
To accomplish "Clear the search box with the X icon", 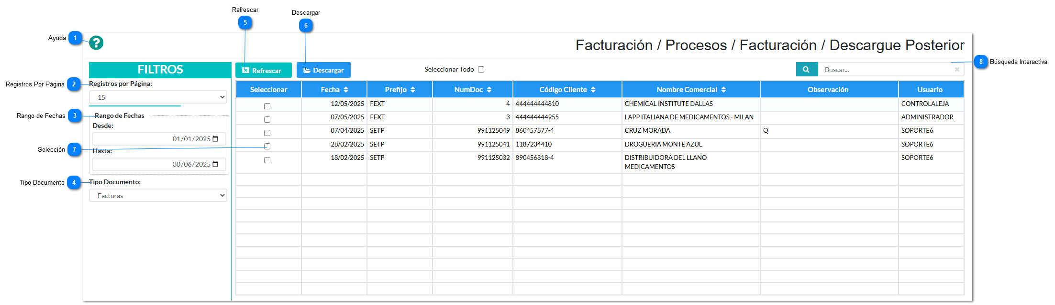I will pyautogui.click(x=957, y=70).
